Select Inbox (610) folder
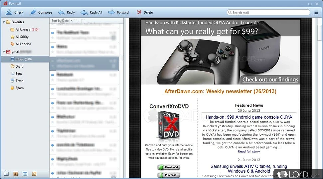Image resolution: width=323 pixels, height=179 pixels. [x=25, y=59]
